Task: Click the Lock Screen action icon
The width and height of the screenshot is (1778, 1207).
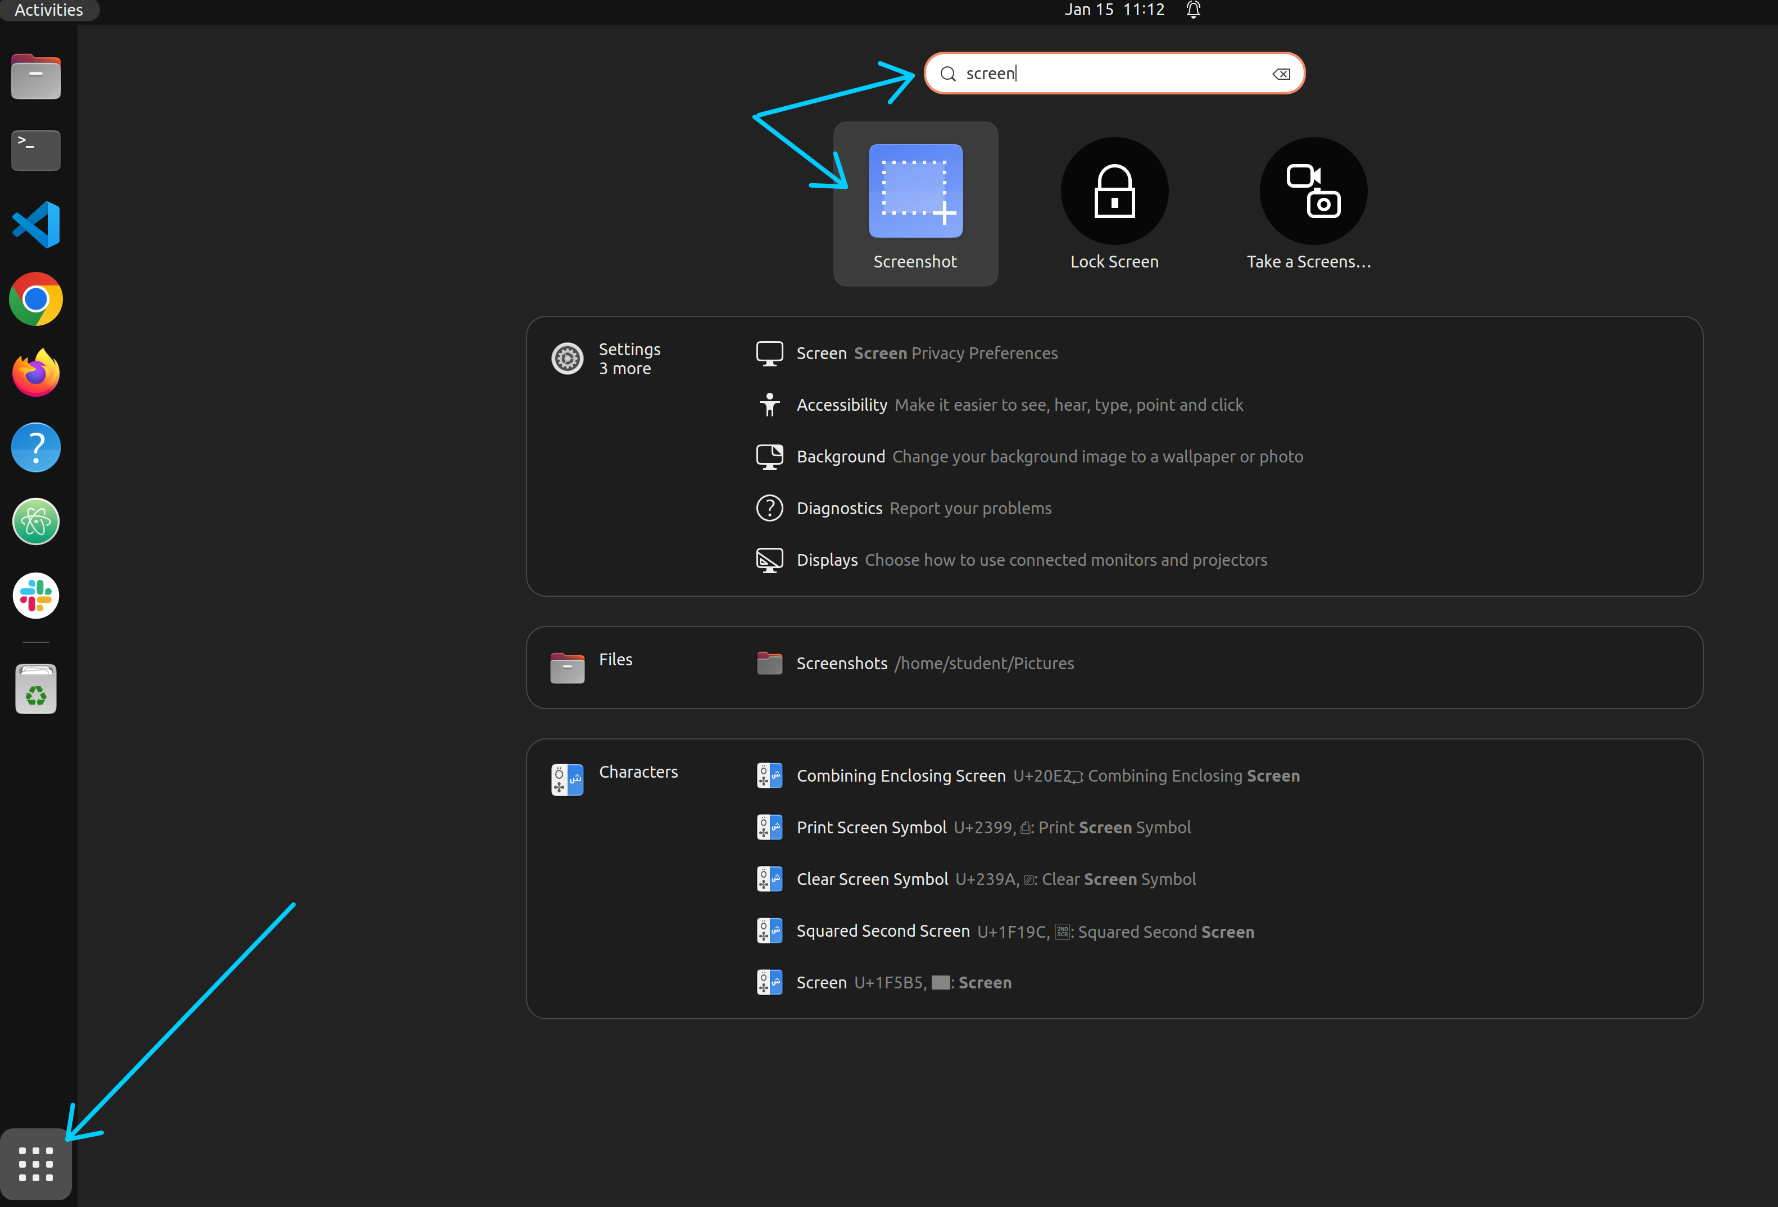Action: point(1114,191)
